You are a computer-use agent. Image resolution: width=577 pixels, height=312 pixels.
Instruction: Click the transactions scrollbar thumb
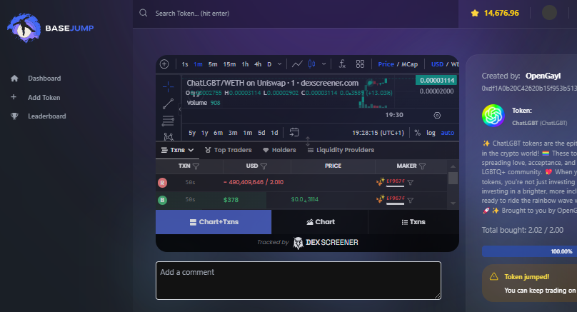(453, 178)
